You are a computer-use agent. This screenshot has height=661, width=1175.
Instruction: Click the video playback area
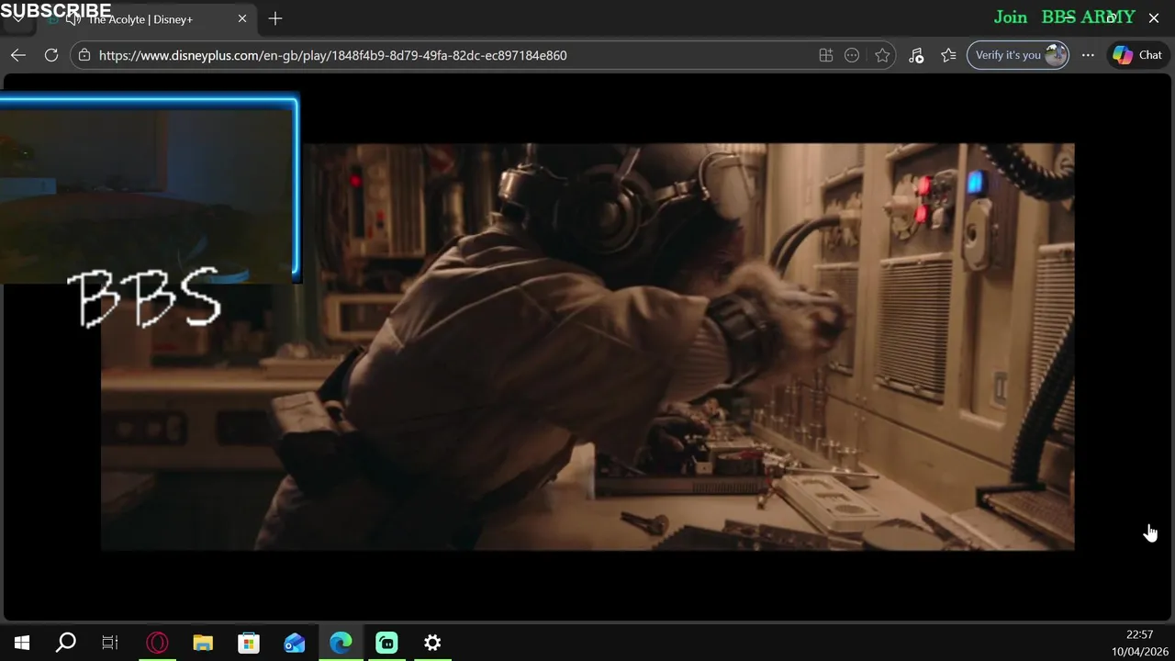[x=587, y=347]
